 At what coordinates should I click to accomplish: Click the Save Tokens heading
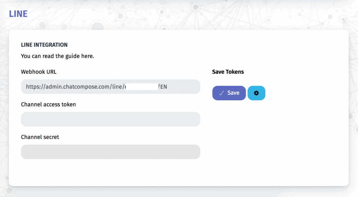pos(228,72)
